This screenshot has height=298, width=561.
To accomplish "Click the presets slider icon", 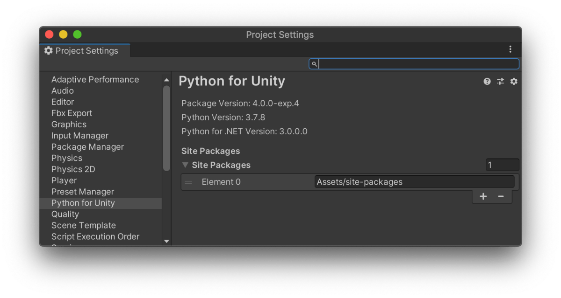I will pos(500,82).
